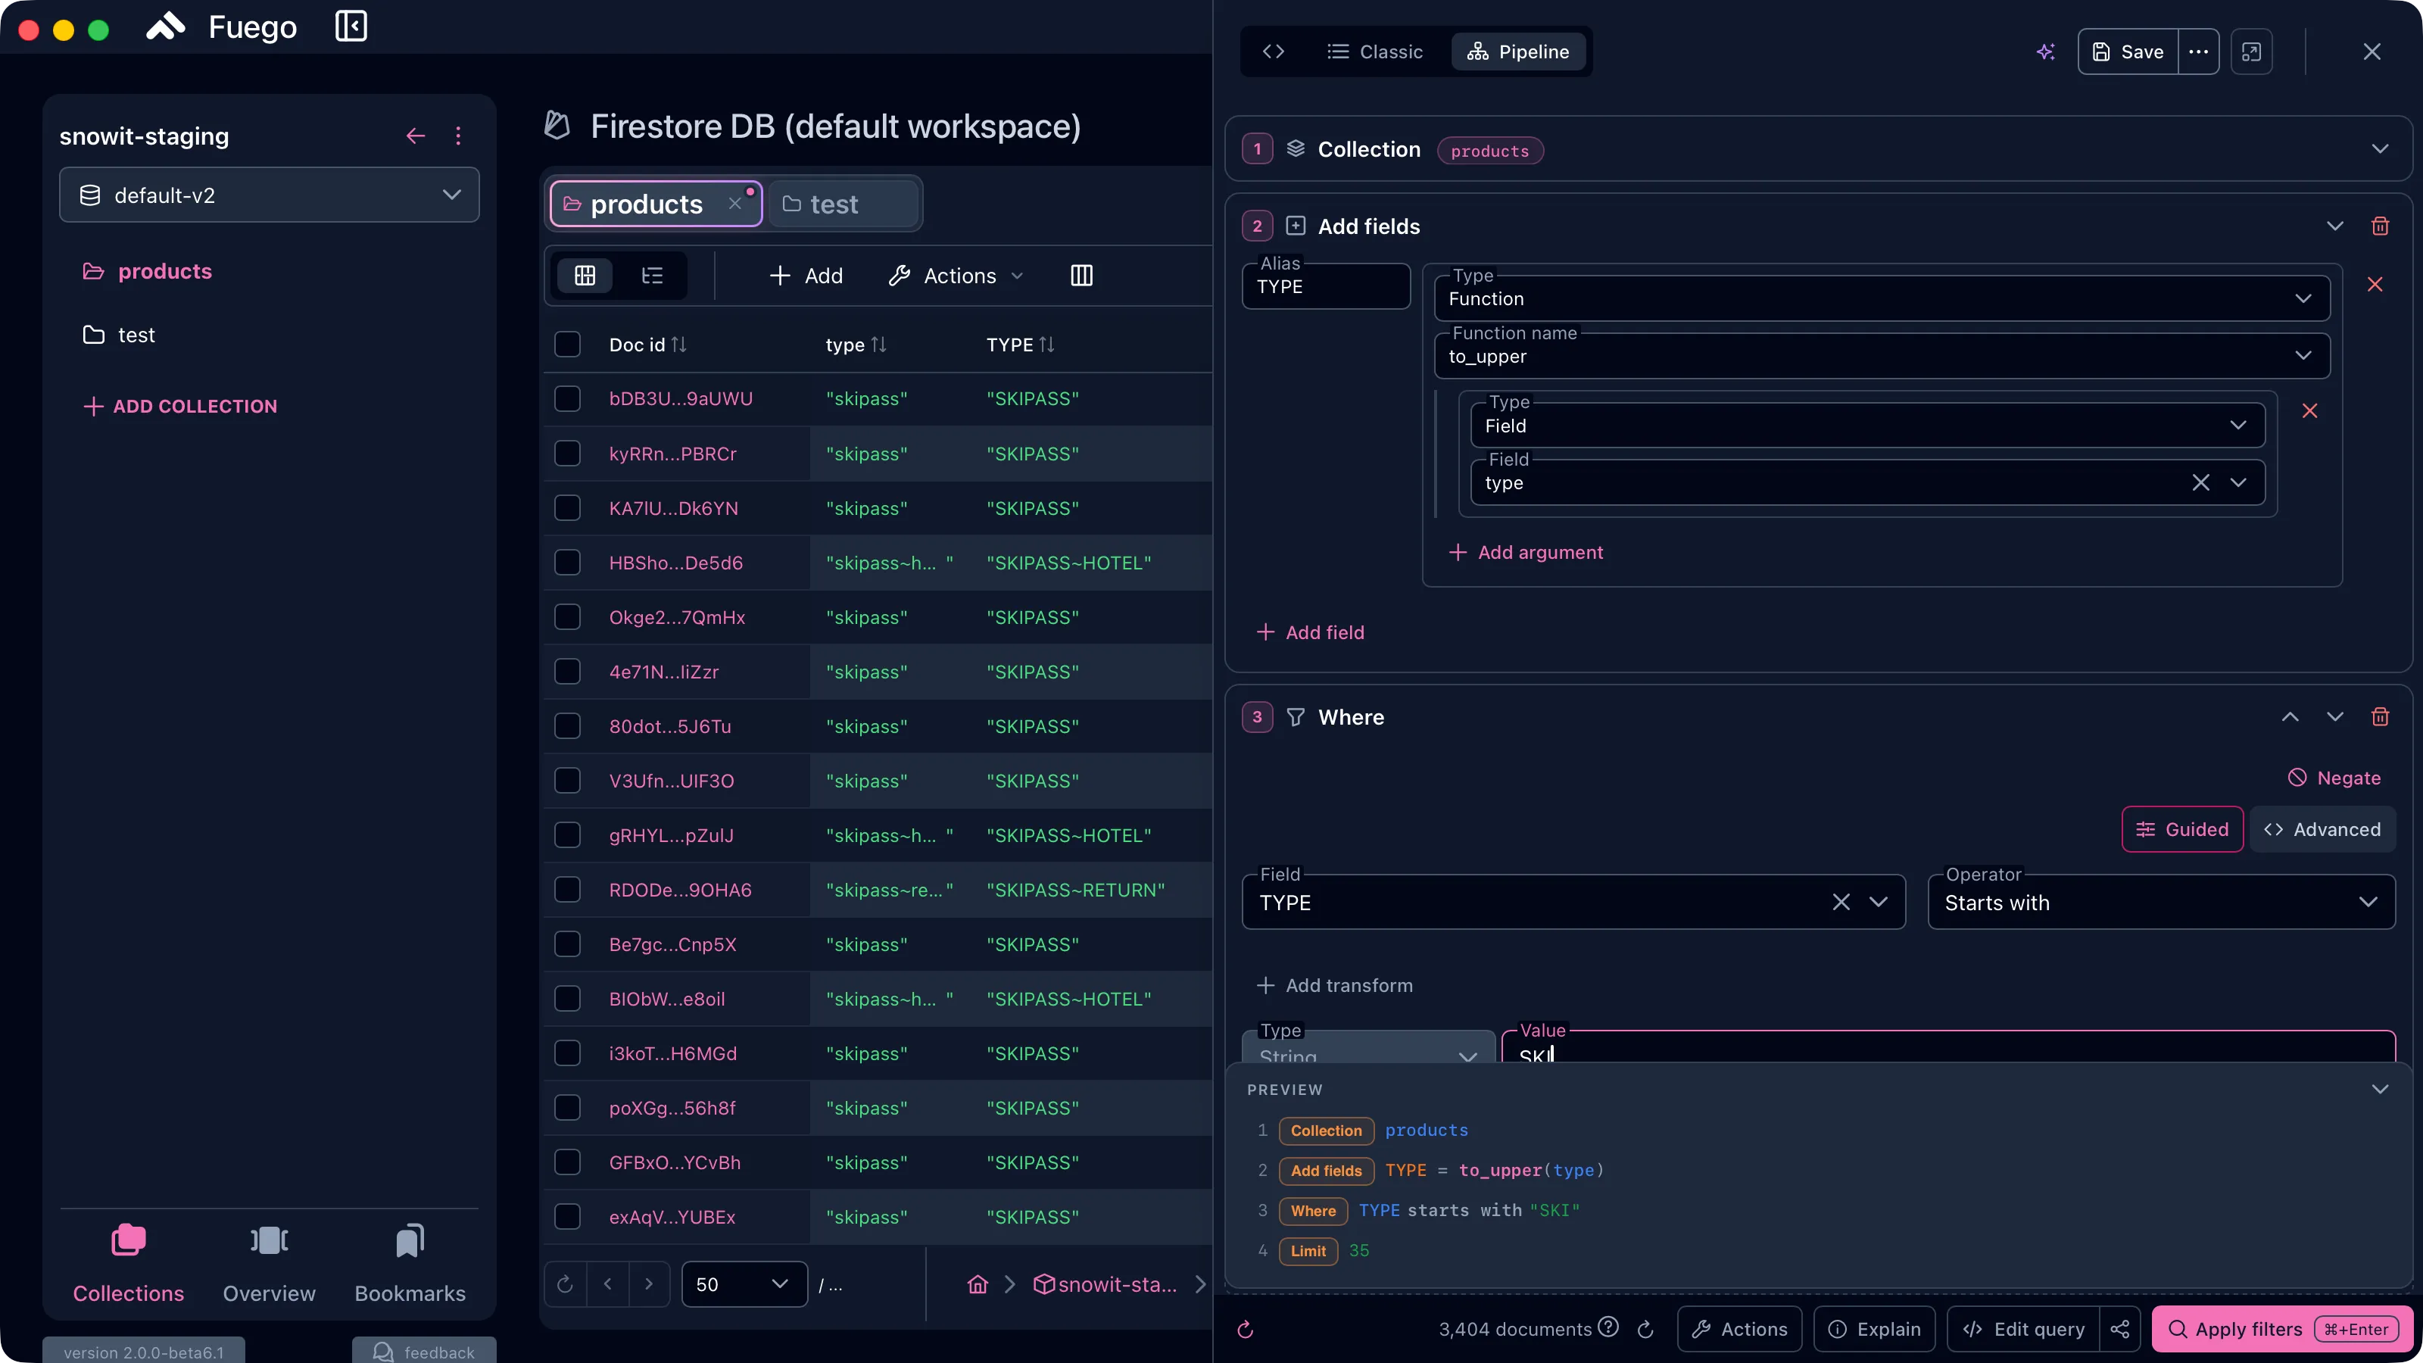Pop out the query panel
This screenshot has width=2423, height=1363.
click(2251, 51)
